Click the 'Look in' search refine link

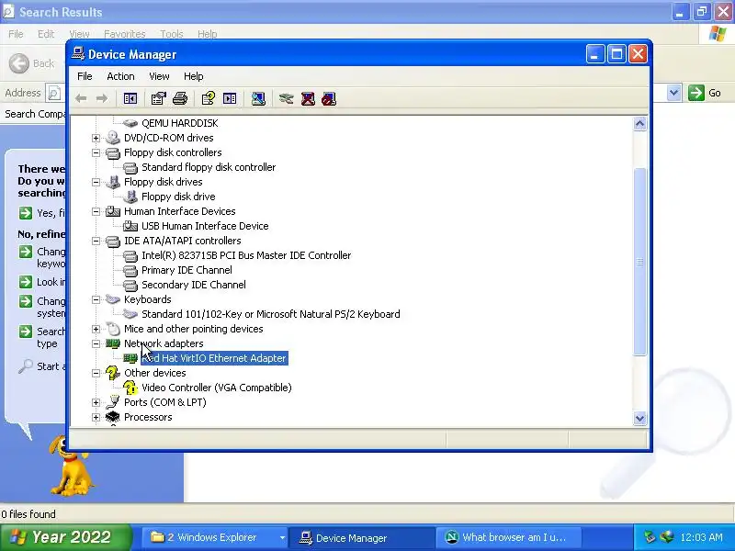point(42,282)
